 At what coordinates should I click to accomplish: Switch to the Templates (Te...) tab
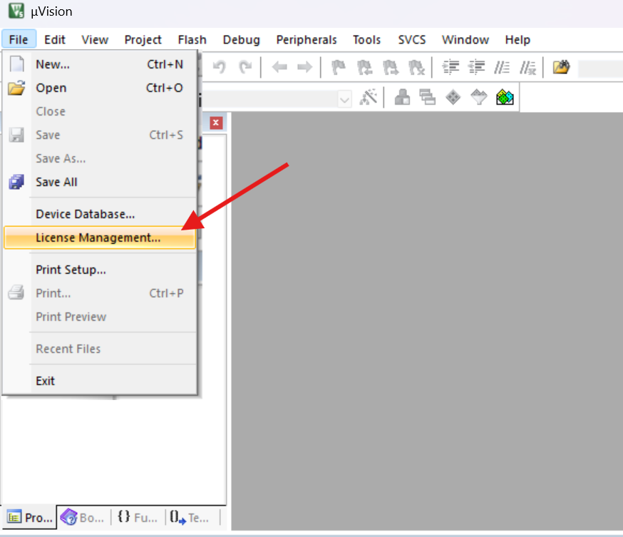[x=190, y=518]
